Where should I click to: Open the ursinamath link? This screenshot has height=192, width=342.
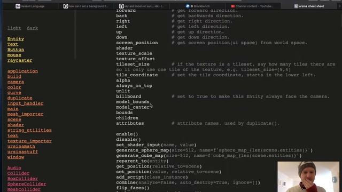click(x=21, y=147)
